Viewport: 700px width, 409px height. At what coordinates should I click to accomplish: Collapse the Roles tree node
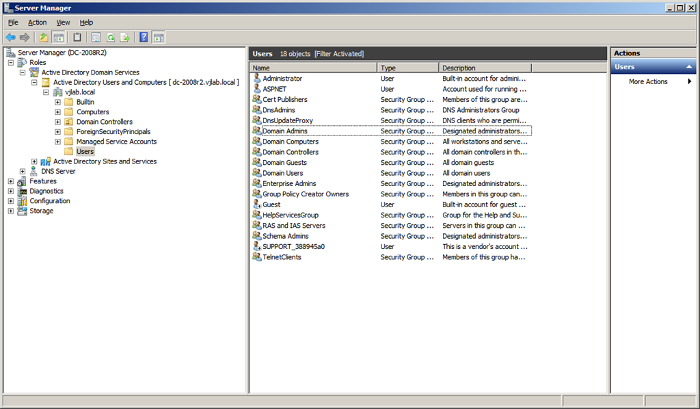click(x=11, y=62)
